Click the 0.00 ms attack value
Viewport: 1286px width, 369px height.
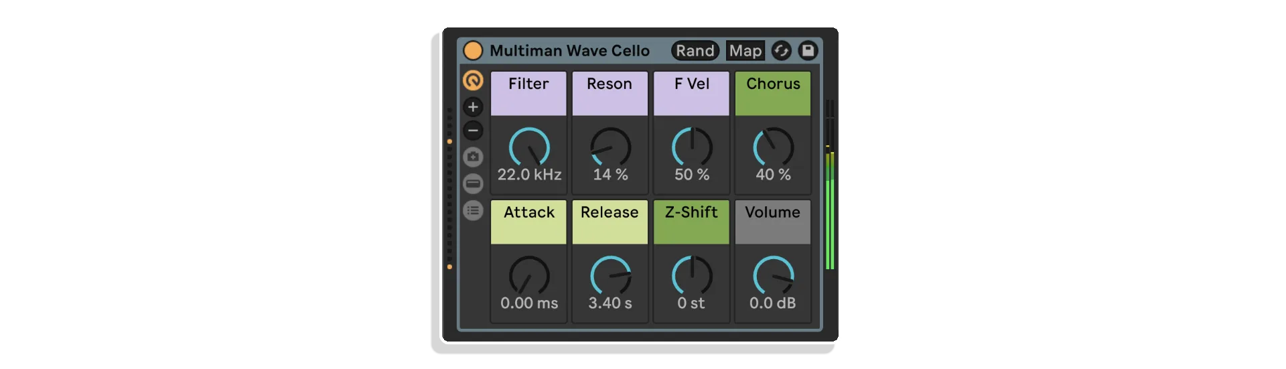(529, 303)
